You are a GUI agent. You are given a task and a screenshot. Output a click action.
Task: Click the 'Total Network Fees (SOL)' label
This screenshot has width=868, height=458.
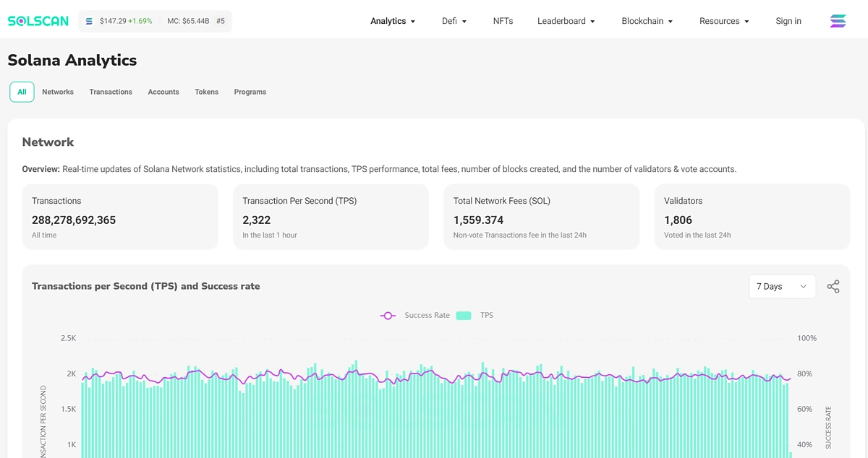tap(502, 201)
